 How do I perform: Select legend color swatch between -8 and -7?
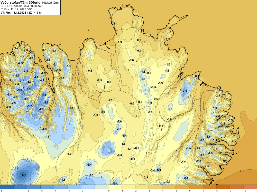(x=7, y=187)
